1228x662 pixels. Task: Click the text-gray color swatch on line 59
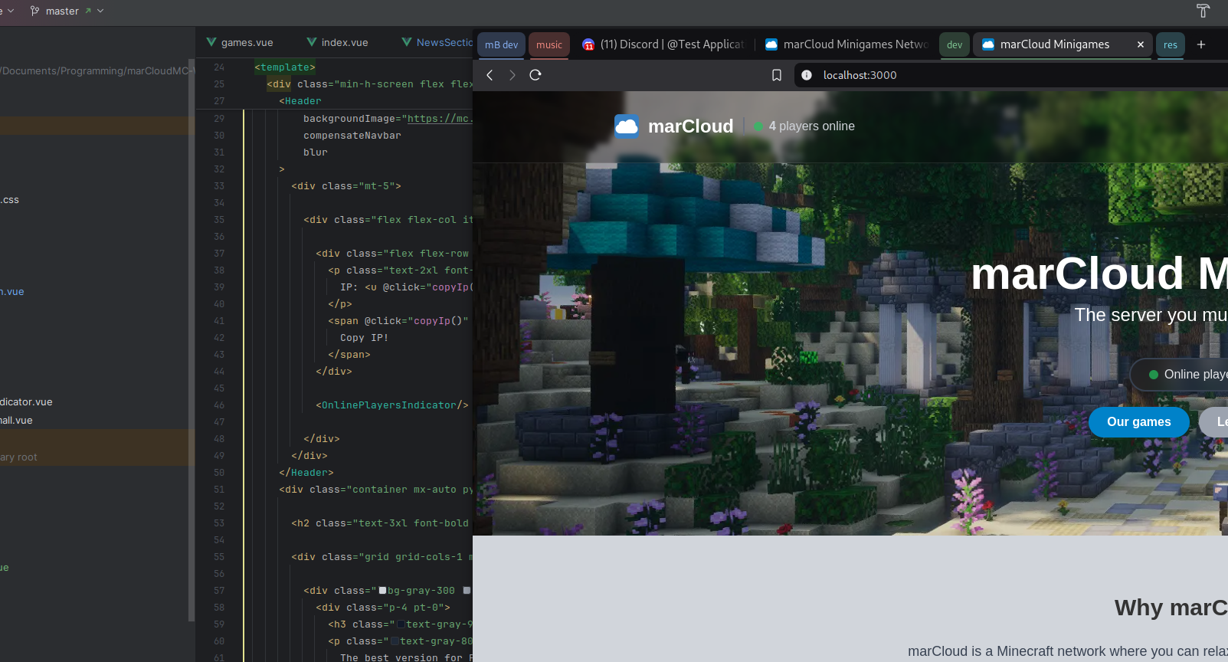[401, 624]
